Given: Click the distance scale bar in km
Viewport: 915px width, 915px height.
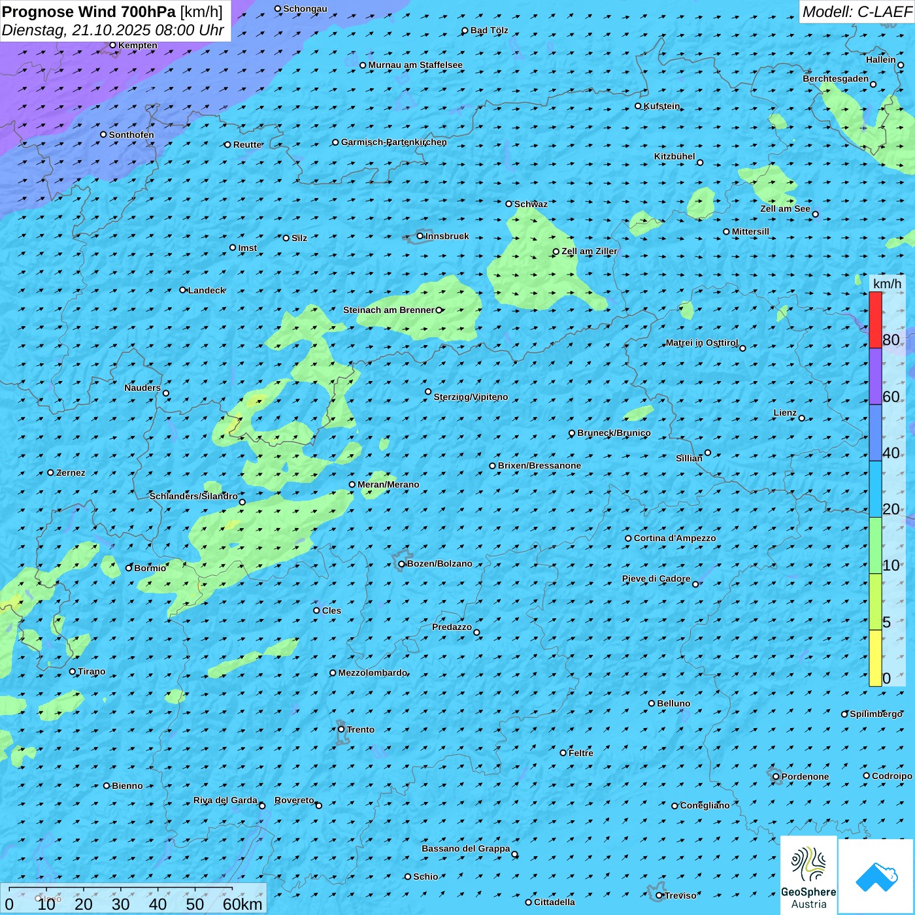Looking at the screenshot, I should click(x=134, y=899).
